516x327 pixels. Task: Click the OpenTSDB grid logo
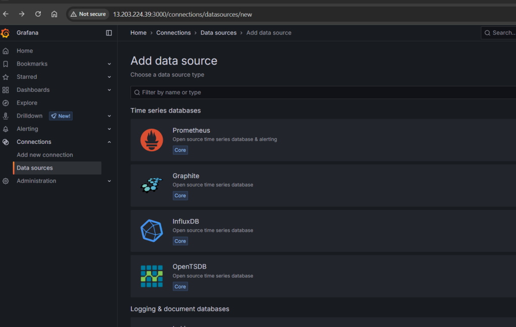pyautogui.click(x=152, y=276)
